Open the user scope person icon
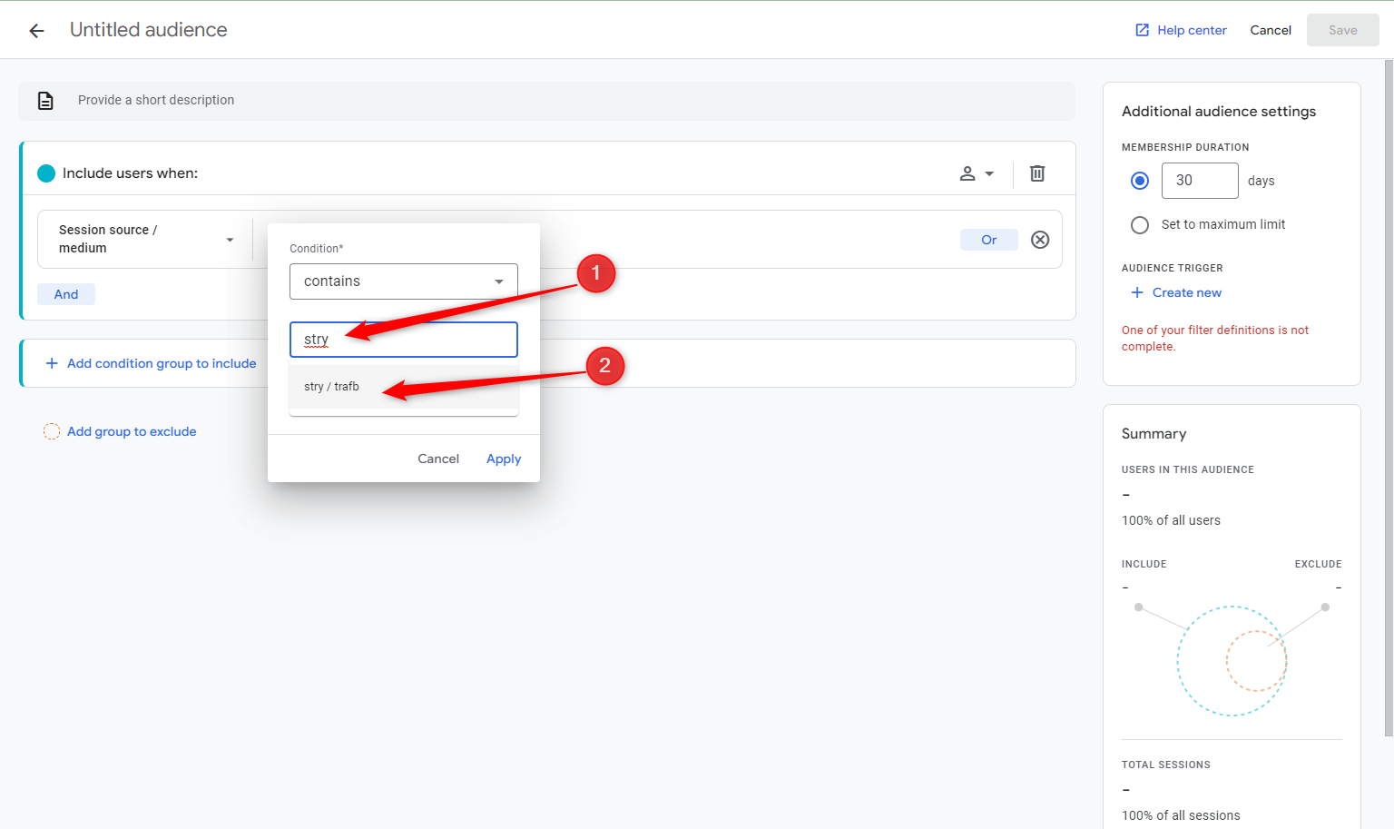The width and height of the screenshot is (1394, 829). [x=967, y=173]
